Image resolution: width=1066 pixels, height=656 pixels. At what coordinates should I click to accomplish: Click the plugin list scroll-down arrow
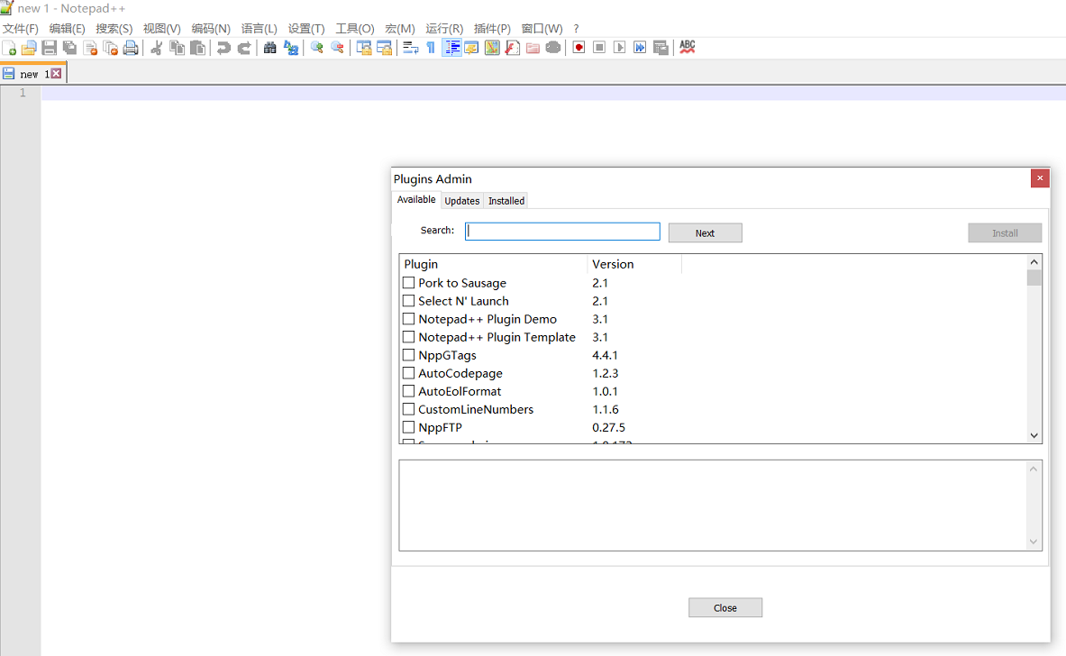coord(1034,436)
